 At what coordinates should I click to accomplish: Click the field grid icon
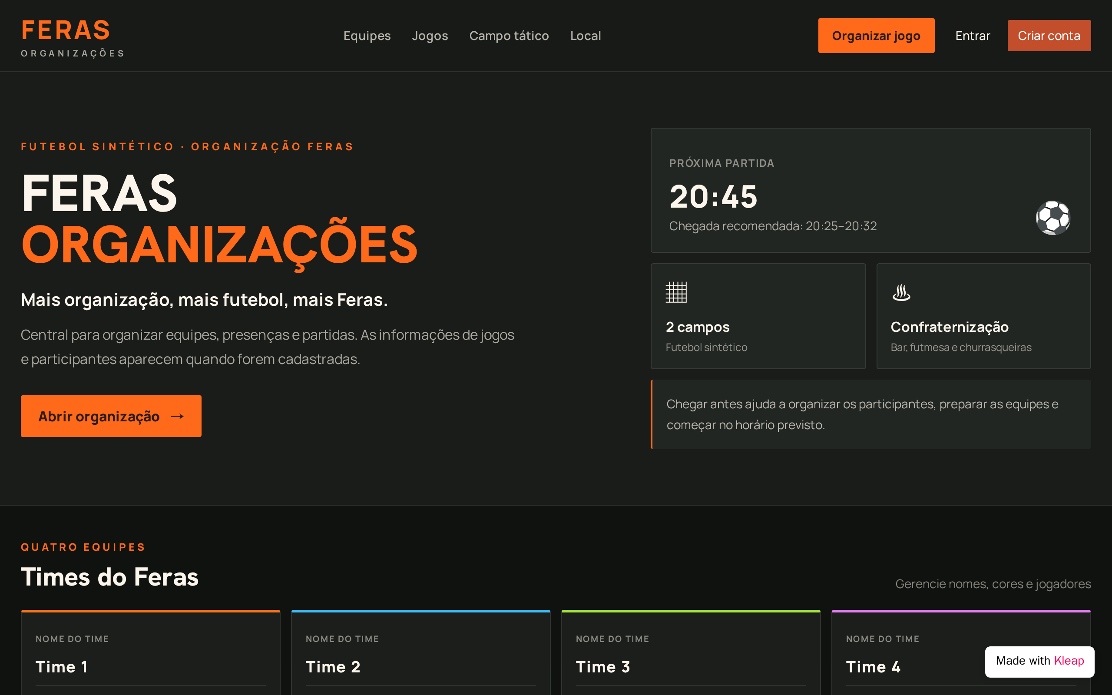point(676,292)
